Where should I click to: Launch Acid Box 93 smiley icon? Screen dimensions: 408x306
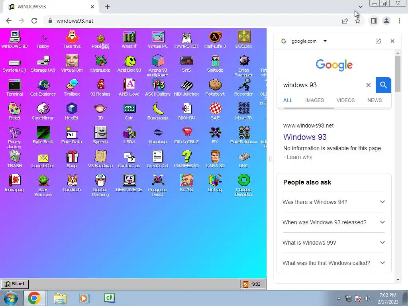point(129,64)
